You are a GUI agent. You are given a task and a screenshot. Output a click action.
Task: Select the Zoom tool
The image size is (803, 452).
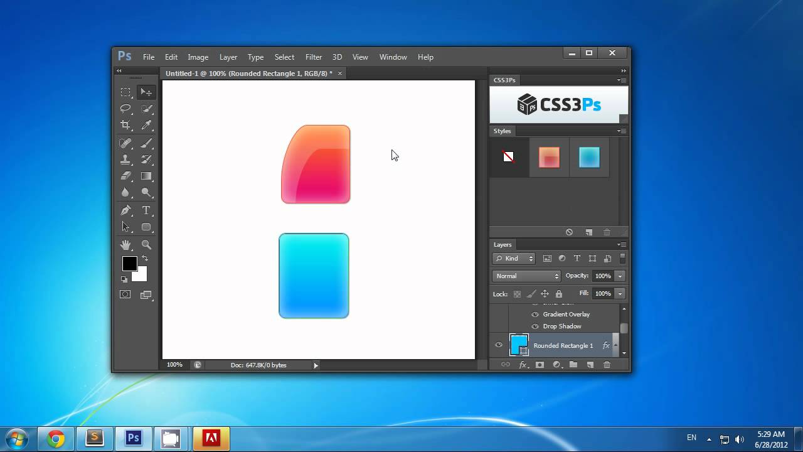pos(146,244)
